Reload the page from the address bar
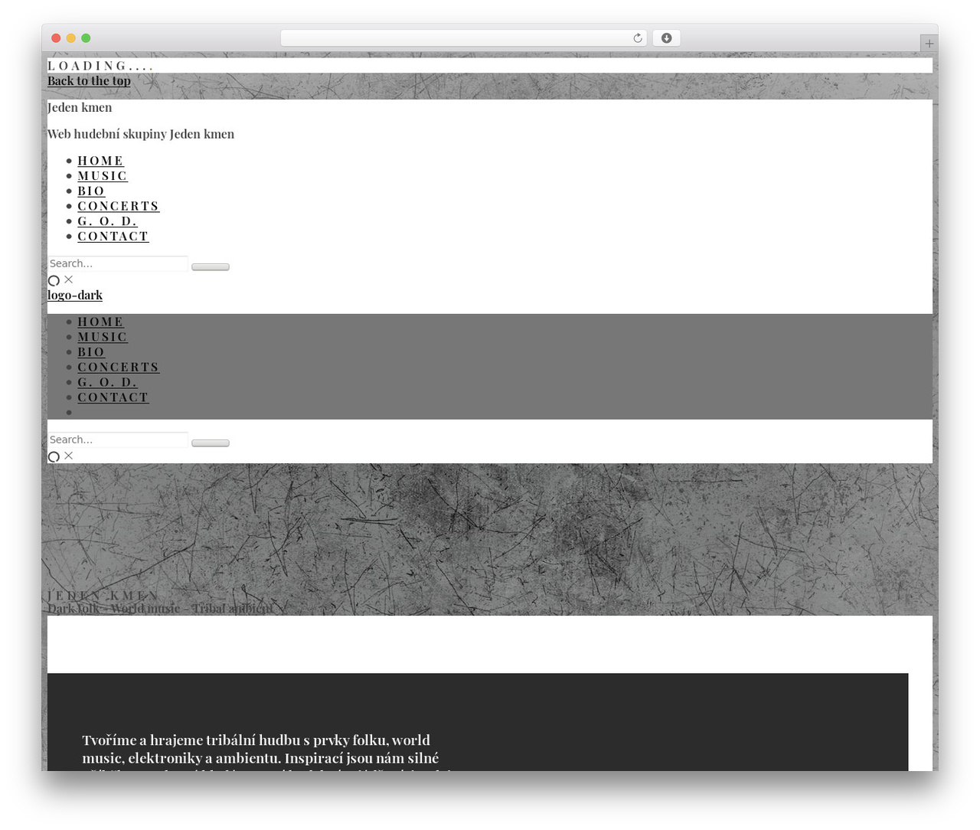This screenshot has width=980, height=830. [x=637, y=38]
